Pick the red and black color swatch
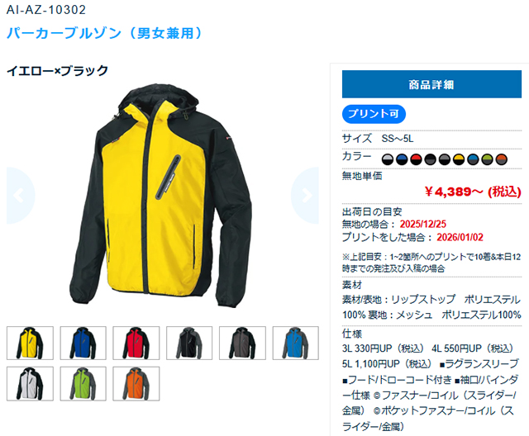Viewport: 529px width, 436px height. pos(416,159)
